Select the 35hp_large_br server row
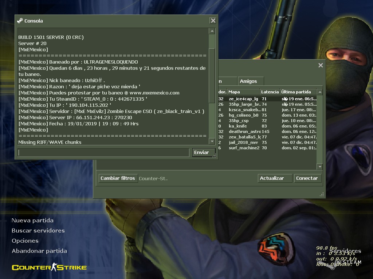Screen dimensions: 373x279 (267, 104)
